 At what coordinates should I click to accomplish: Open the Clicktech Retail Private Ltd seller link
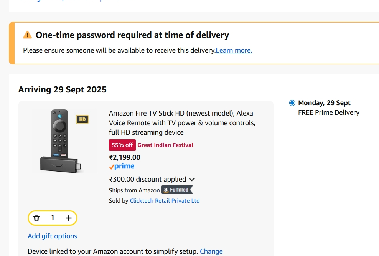coord(164,200)
